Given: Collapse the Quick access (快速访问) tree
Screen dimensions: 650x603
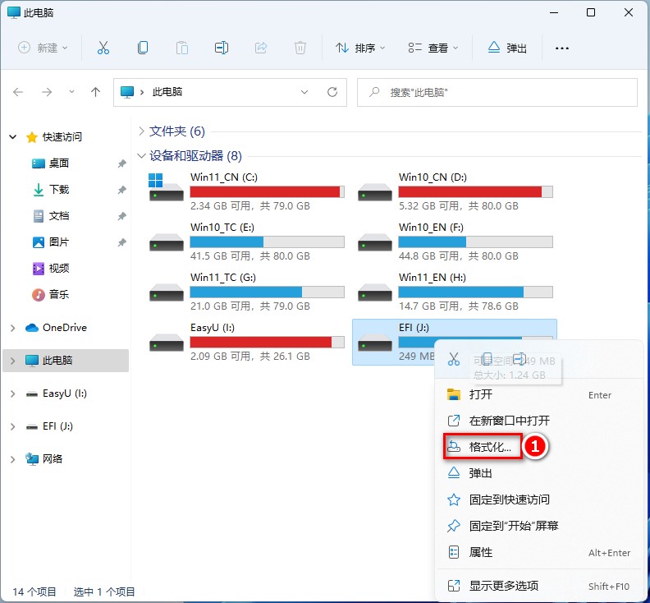Looking at the screenshot, I should [x=12, y=137].
